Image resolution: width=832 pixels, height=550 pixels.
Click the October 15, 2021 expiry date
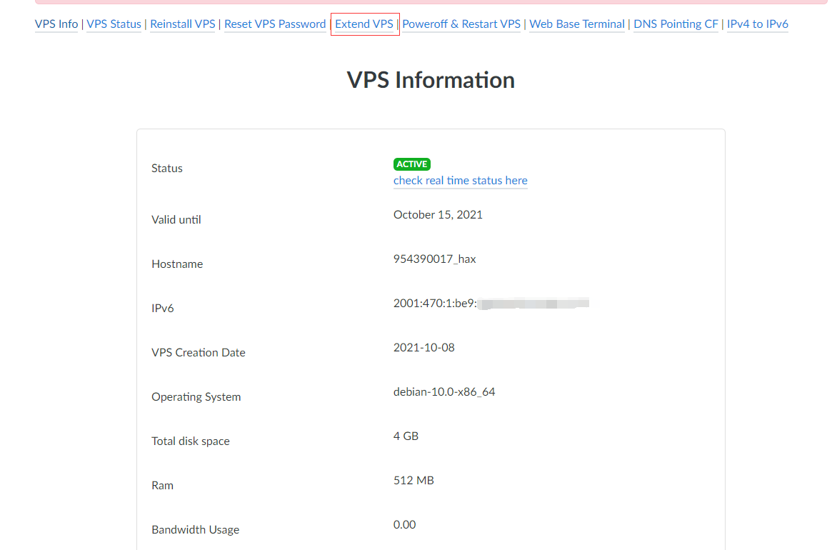438,215
